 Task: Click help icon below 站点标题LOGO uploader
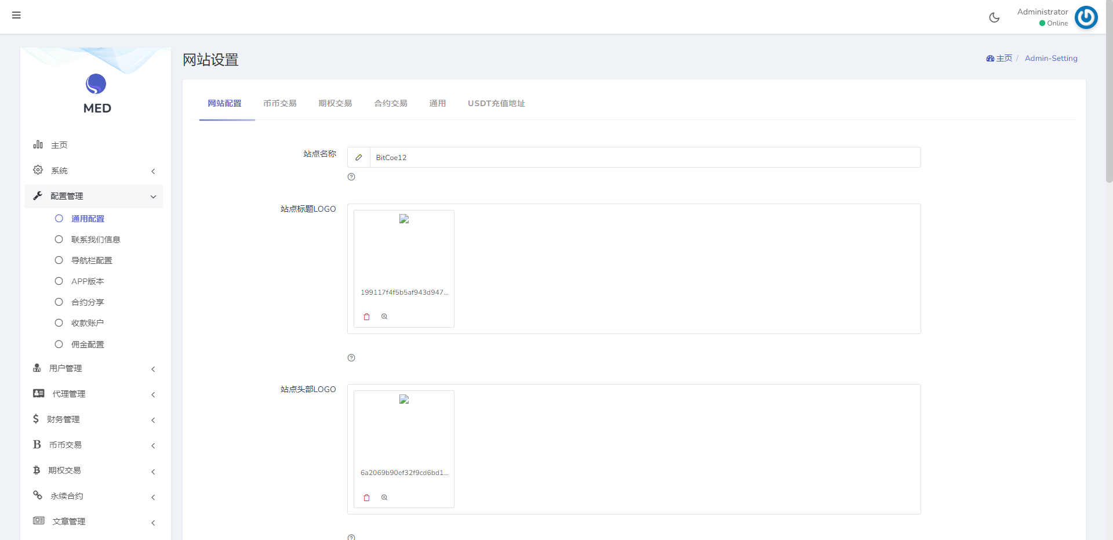[x=351, y=358]
